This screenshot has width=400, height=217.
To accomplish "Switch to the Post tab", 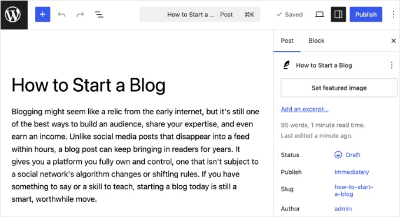I will 287,41.
